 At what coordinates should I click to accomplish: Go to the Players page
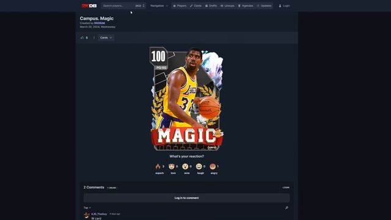(180, 5)
